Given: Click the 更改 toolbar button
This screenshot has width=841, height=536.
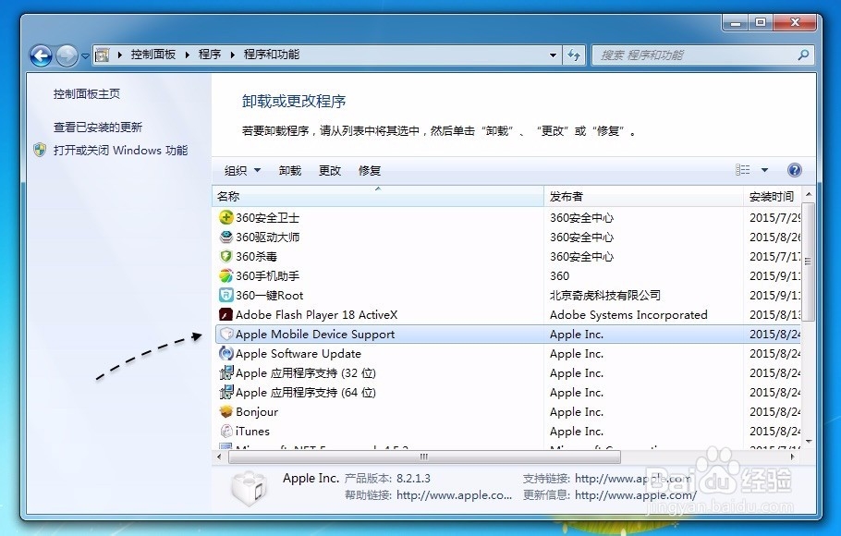Looking at the screenshot, I should pos(330,171).
